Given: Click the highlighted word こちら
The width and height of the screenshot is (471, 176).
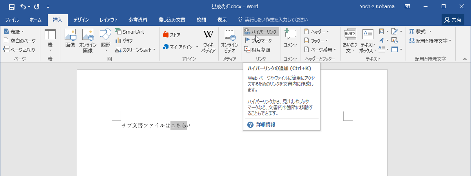Looking at the screenshot, I should pos(179,126).
